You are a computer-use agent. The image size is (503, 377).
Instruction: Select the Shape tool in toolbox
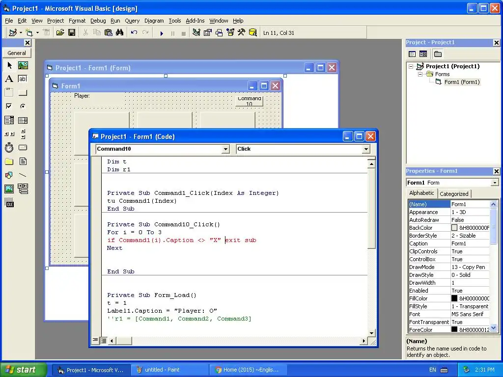pyautogui.click(x=9, y=175)
